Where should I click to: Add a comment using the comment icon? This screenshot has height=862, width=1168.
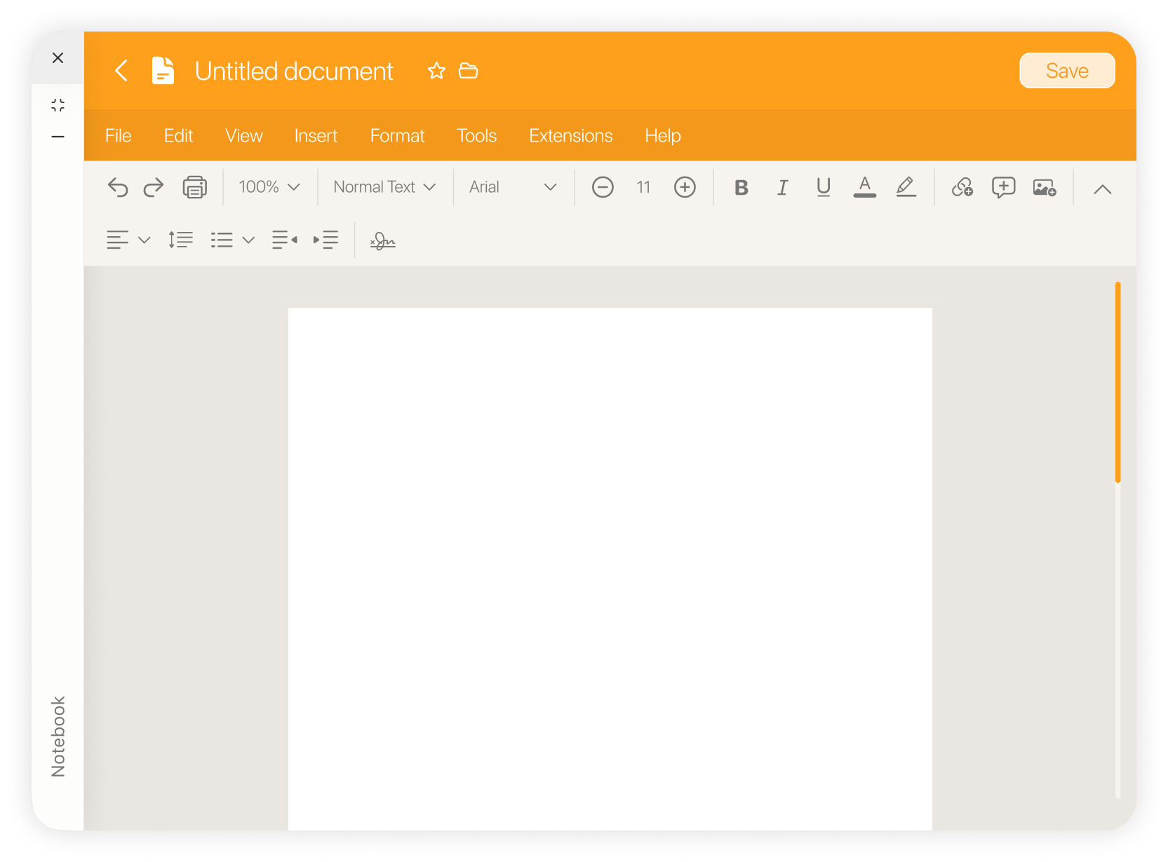(1003, 187)
